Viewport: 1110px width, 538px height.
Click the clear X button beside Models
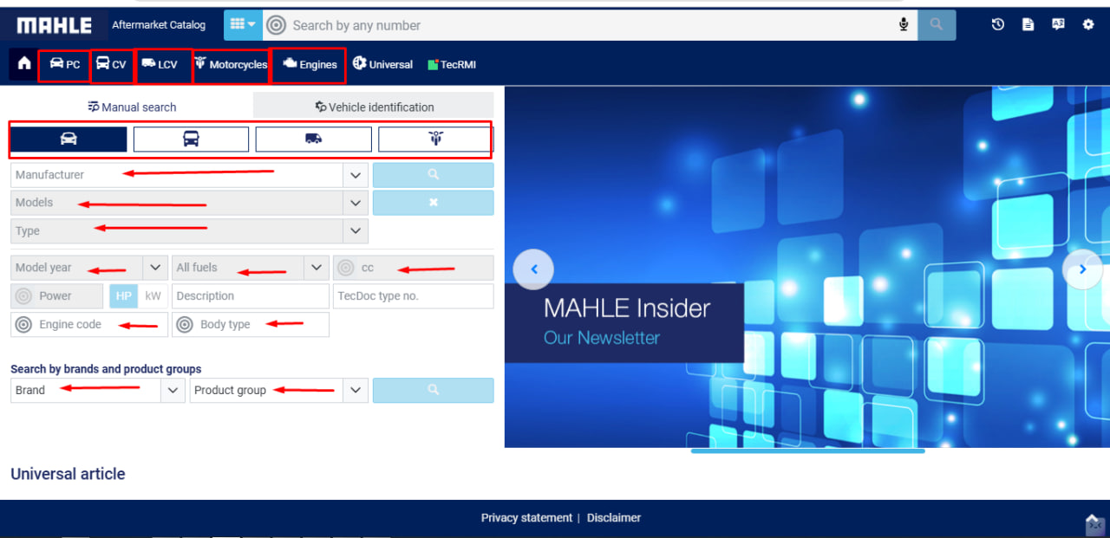(433, 203)
